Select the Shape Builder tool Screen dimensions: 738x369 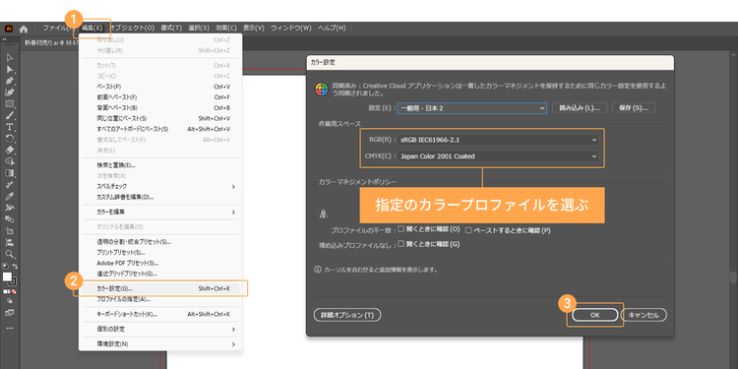[10, 161]
